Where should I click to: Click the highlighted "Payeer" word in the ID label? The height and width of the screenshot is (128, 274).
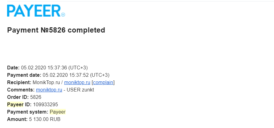pyautogui.click(x=15, y=104)
